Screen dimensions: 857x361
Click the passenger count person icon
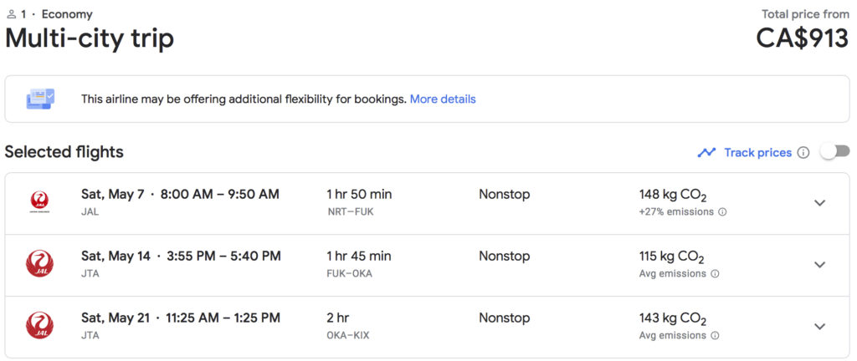(11, 14)
